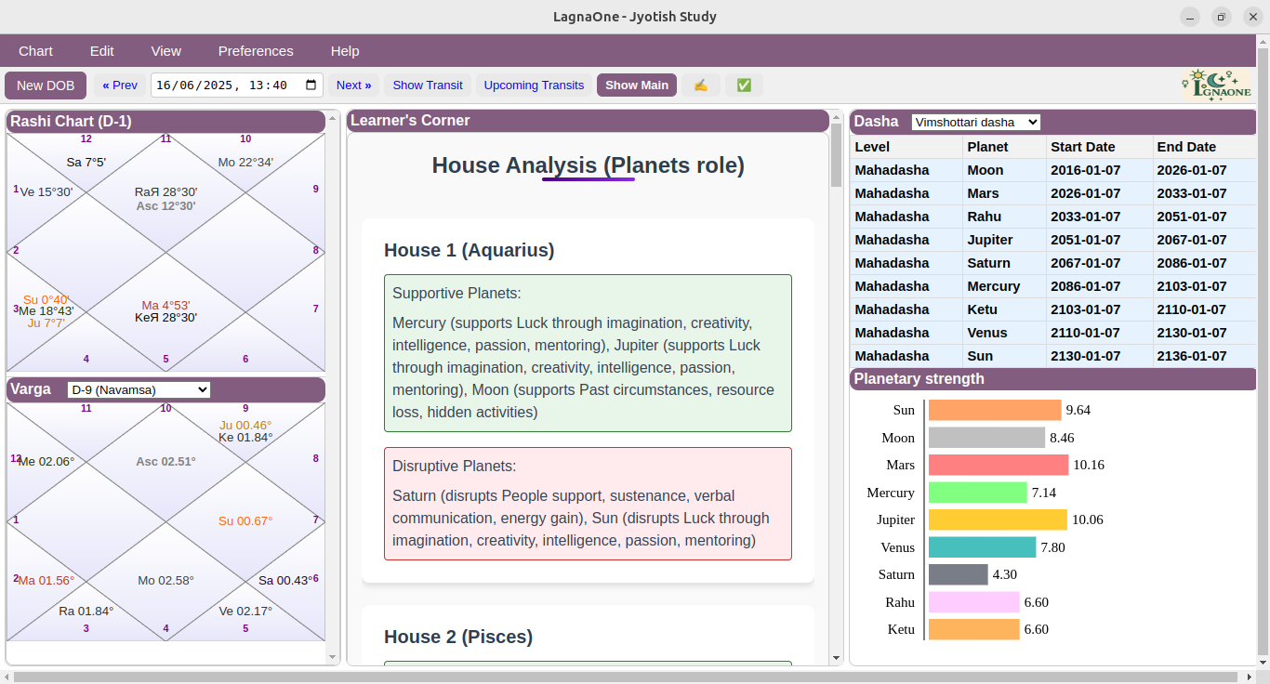The height and width of the screenshot is (684, 1270).
Task: Click Sa 7°5' in Rashi chart
Action: (x=86, y=162)
